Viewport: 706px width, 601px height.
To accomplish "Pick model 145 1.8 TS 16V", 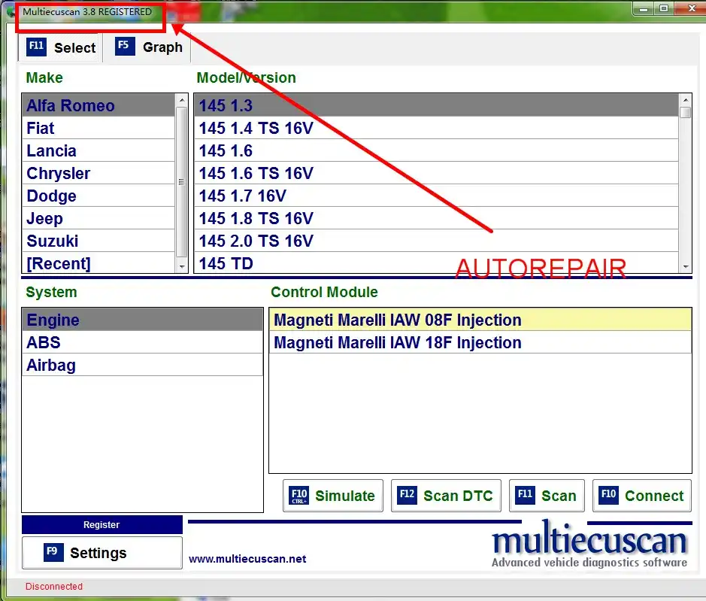I will coord(436,218).
